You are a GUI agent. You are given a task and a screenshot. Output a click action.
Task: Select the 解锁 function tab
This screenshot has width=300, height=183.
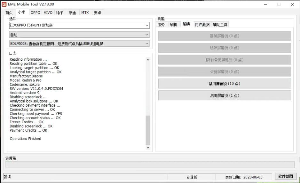186,24
